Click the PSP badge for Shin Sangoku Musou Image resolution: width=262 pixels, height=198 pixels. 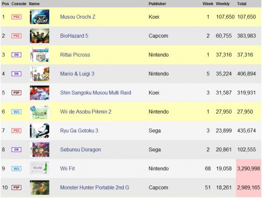click(x=16, y=93)
